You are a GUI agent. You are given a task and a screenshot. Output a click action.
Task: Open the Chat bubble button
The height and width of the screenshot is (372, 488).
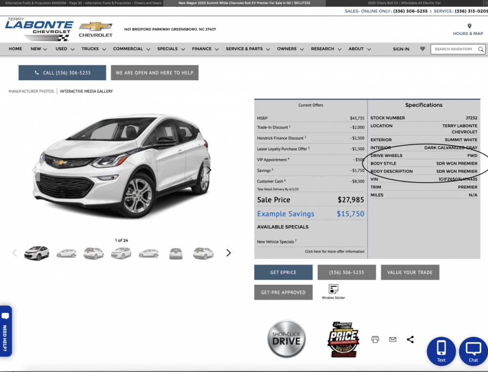point(473,351)
